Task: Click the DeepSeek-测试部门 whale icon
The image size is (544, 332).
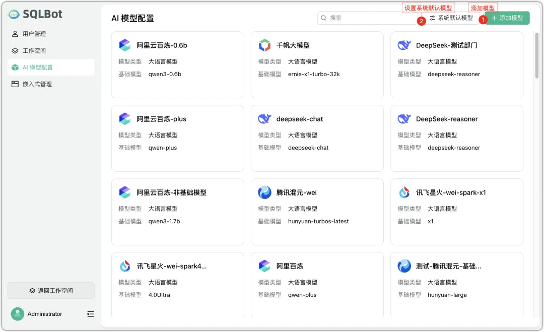Action: [404, 45]
